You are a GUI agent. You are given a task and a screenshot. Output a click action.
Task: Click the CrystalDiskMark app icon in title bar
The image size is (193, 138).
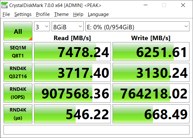4,5
